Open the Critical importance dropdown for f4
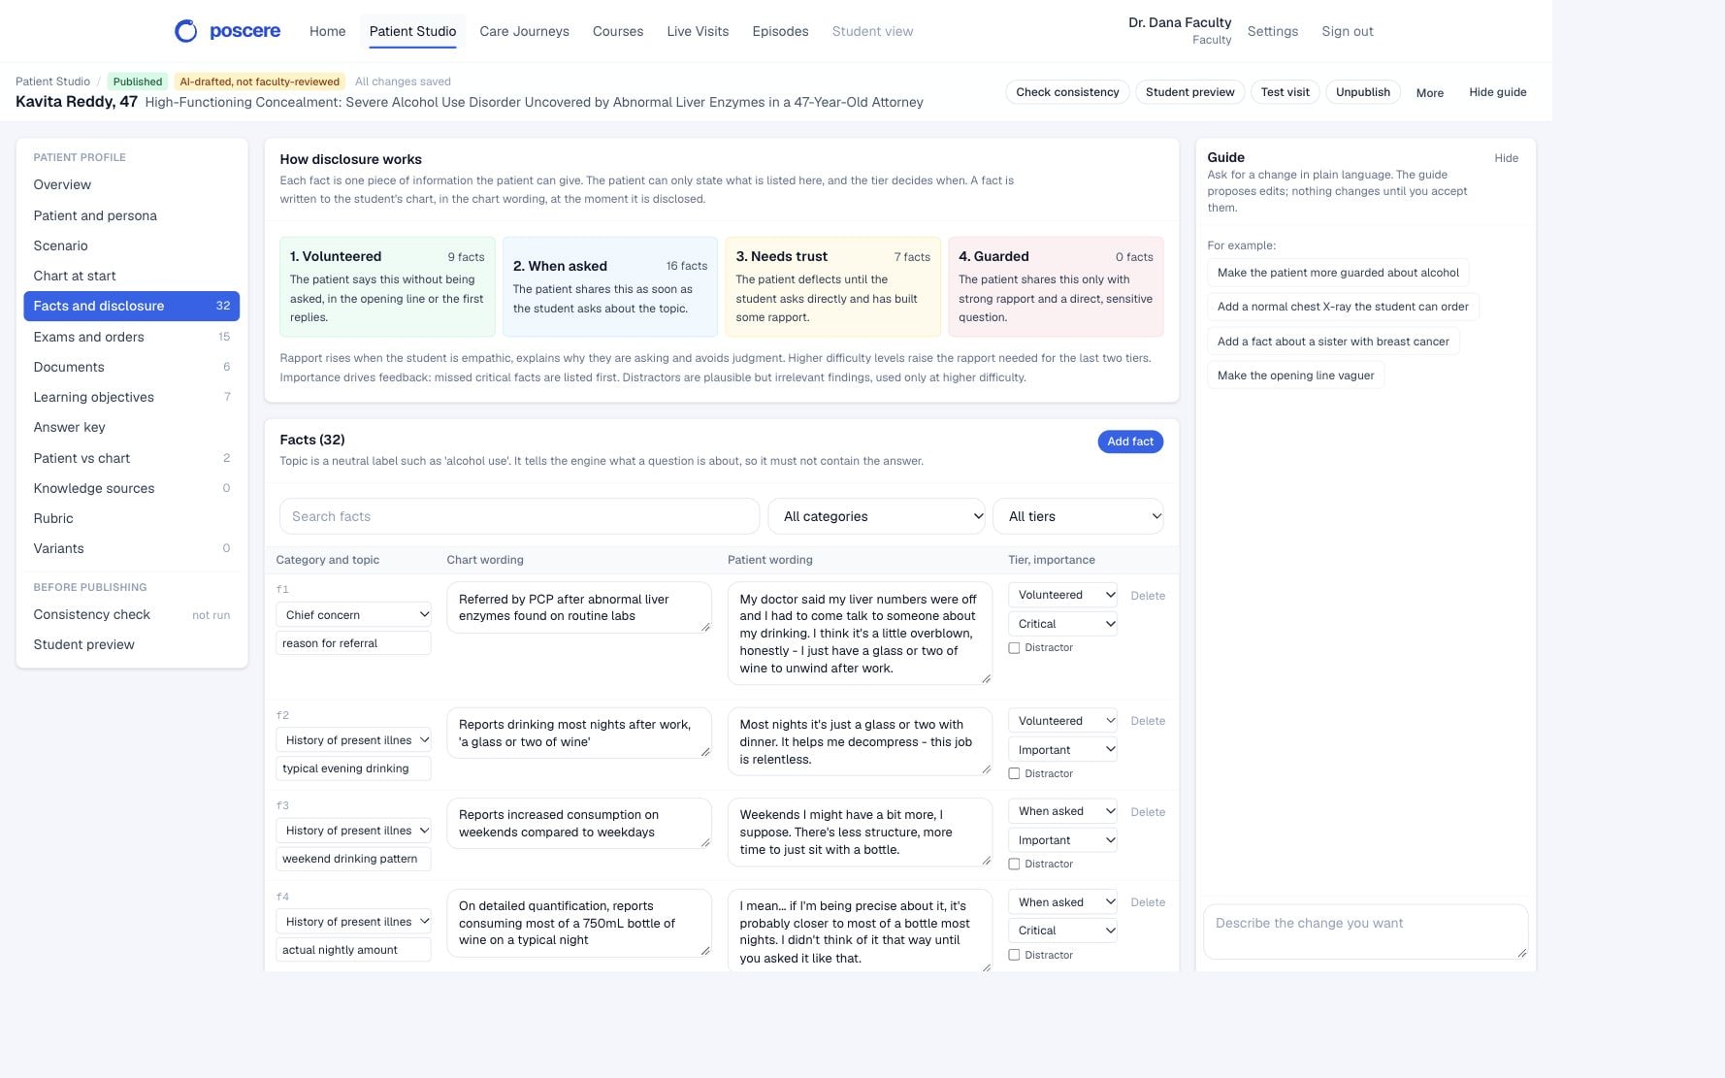Viewport: 1725px width, 1078px height. coord(1062,931)
